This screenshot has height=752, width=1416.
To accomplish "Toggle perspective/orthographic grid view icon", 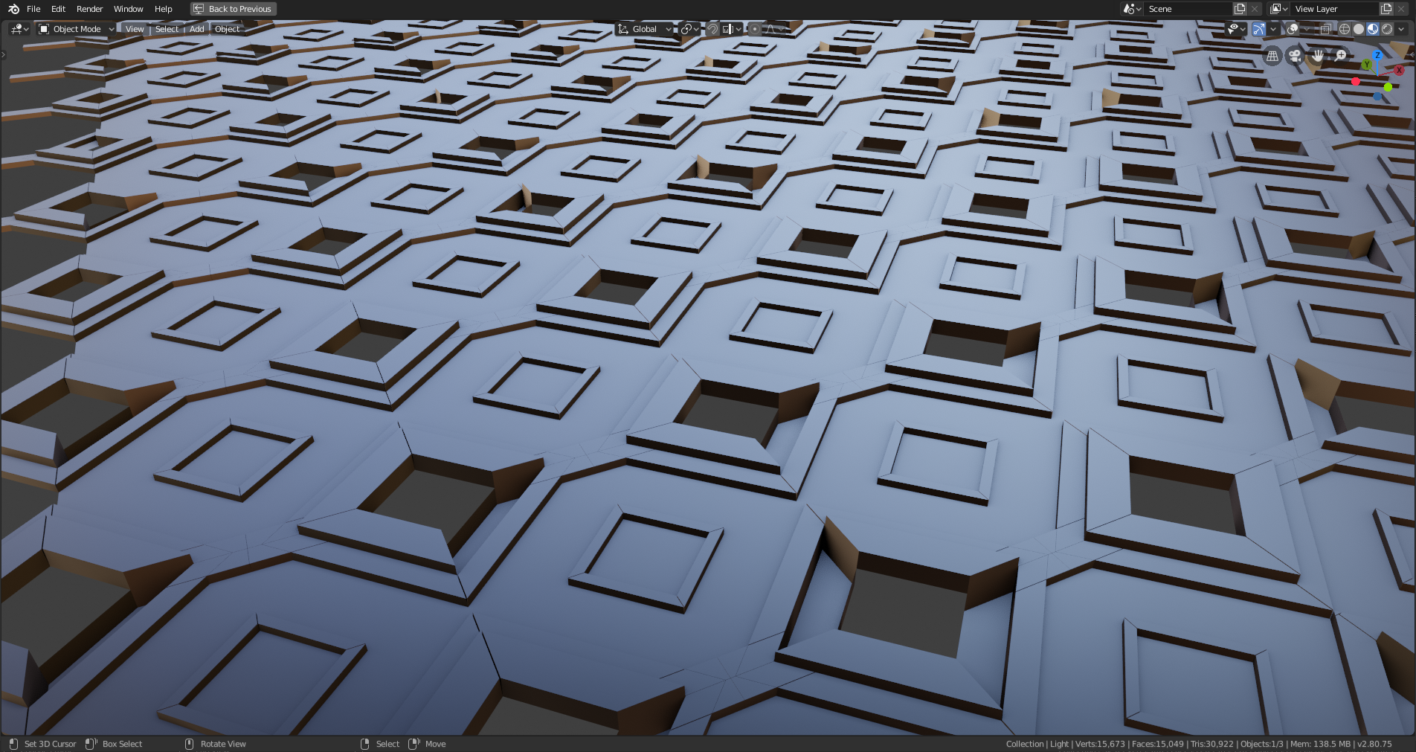I will click(1272, 56).
